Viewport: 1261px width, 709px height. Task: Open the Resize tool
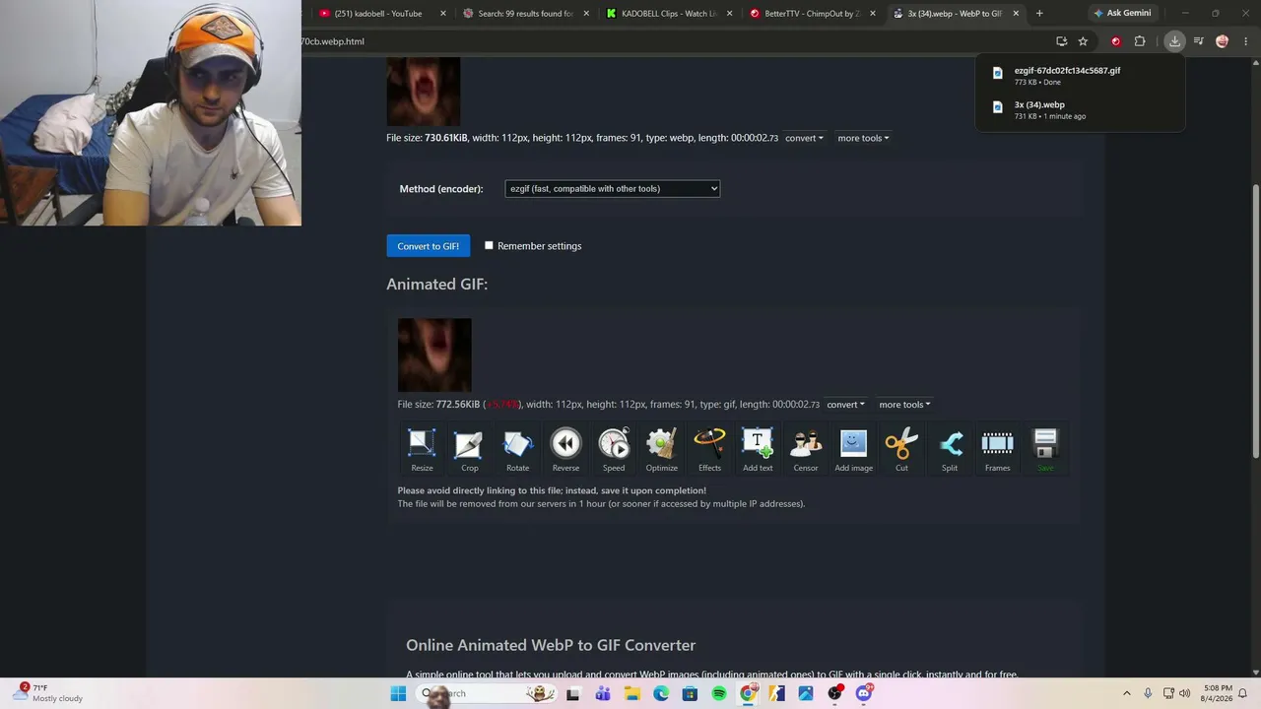[422, 451]
